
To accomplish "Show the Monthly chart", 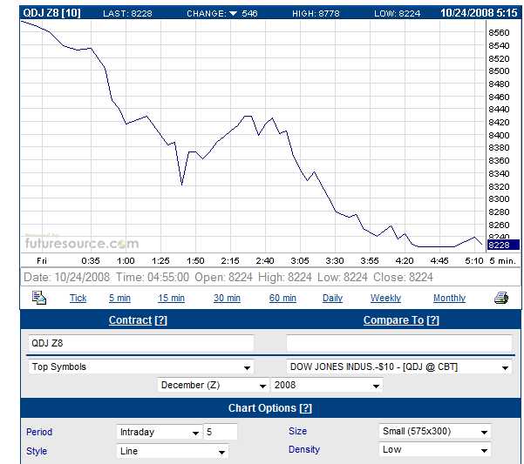I will click(x=449, y=298).
